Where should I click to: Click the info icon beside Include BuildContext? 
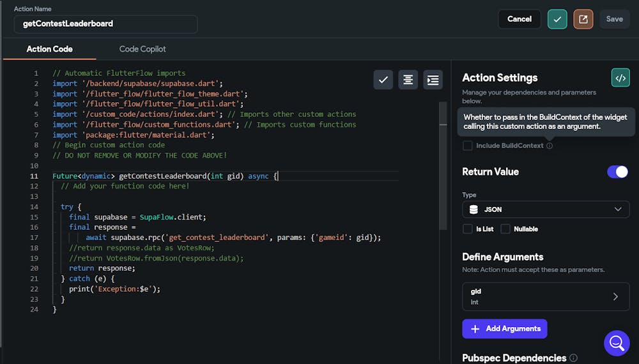click(550, 146)
